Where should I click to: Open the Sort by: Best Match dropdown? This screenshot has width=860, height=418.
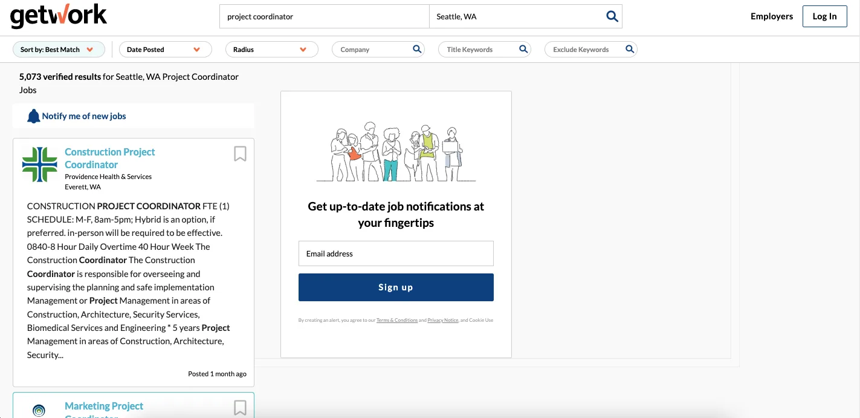click(58, 49)
